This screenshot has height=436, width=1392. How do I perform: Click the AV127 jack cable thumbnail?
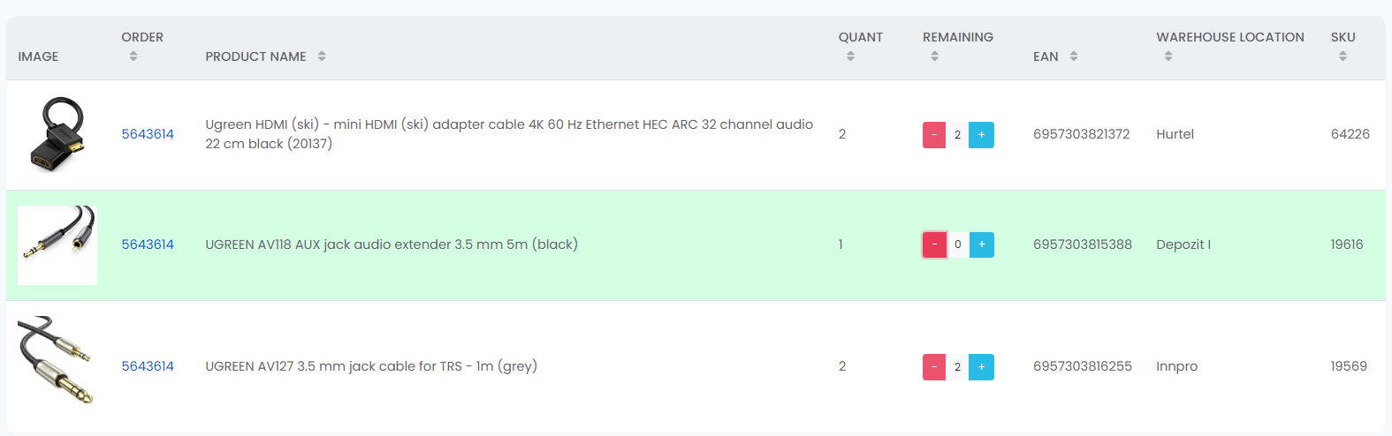point(56,360)
